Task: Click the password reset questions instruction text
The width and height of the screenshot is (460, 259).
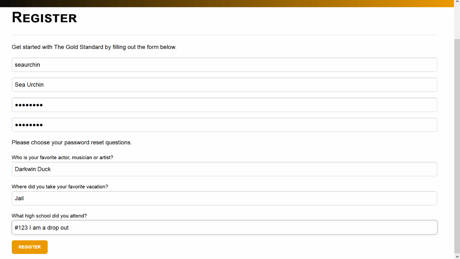Action: tap(72, 143)
